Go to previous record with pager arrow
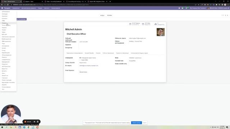230x129 pixels. 226,15
